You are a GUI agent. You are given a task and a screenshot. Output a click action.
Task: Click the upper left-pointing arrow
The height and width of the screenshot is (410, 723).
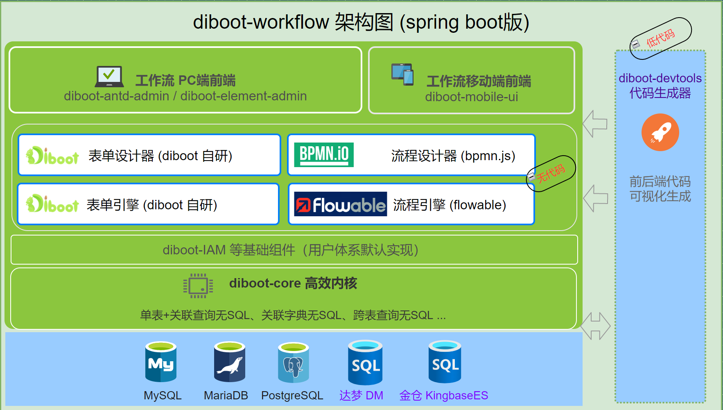[x=595, y=124]
